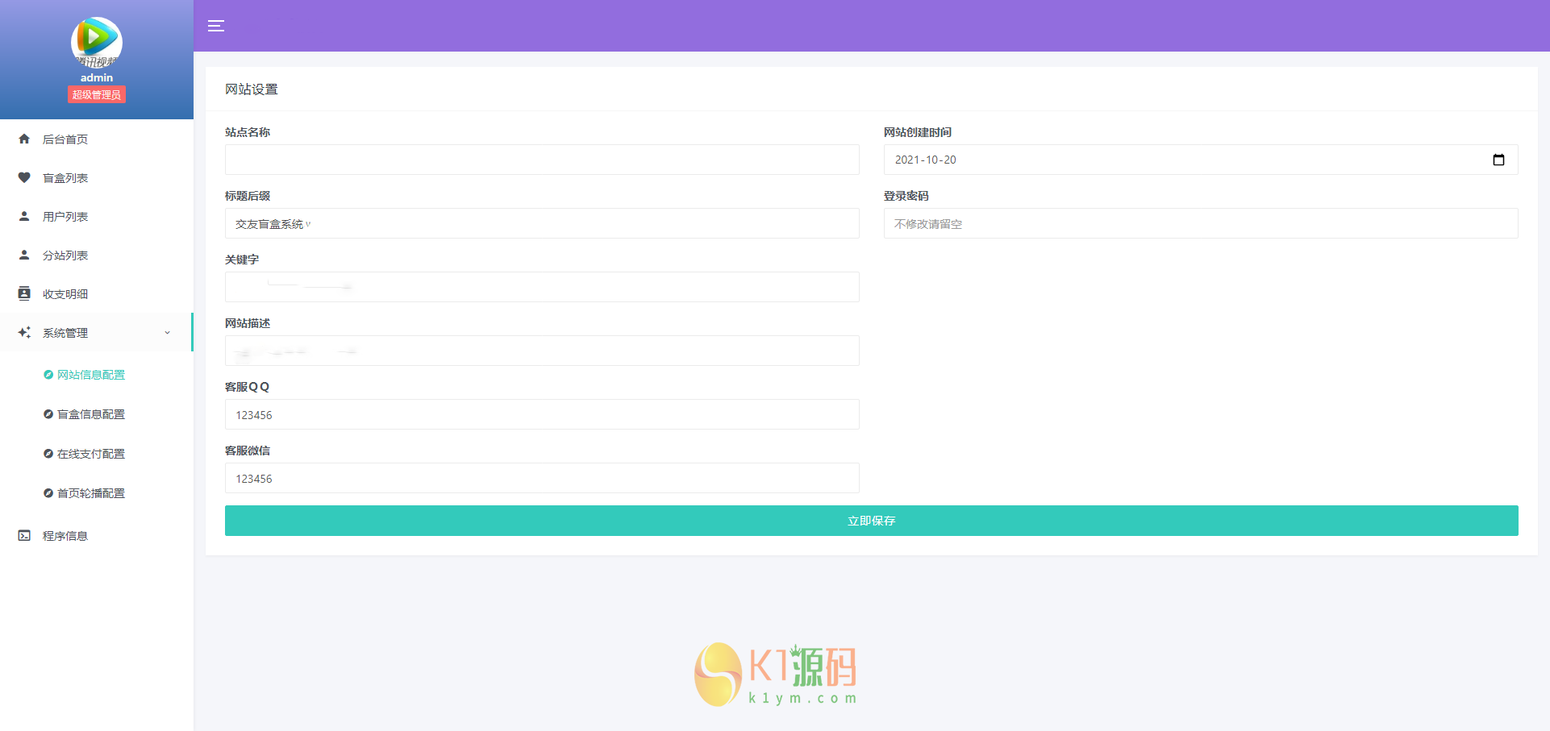Focus the 登录密码 input field

click(x=1201, y=223)
